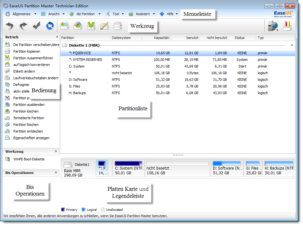Click Partition zusammenführen in the sidebar

pos(33,58)
